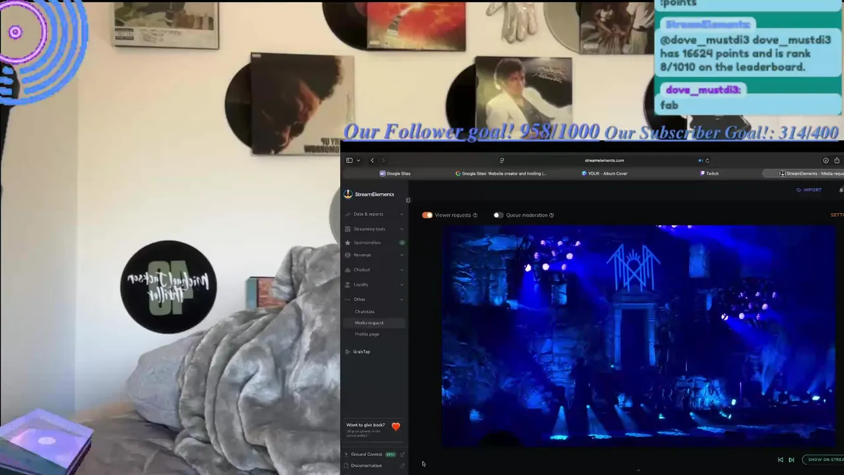Open the Queue moderation help icon
This screenshot has height=475, width=844.
pos(551,215)
